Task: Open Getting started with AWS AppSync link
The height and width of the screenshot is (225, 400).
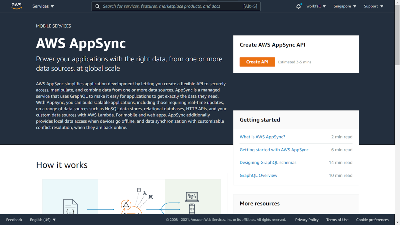Action: click(274, 150)
